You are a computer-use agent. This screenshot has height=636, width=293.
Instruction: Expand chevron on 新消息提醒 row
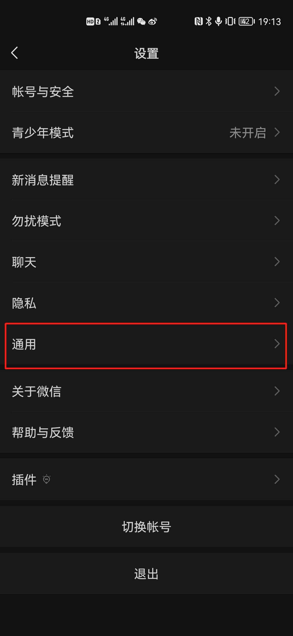click(277, 180)
